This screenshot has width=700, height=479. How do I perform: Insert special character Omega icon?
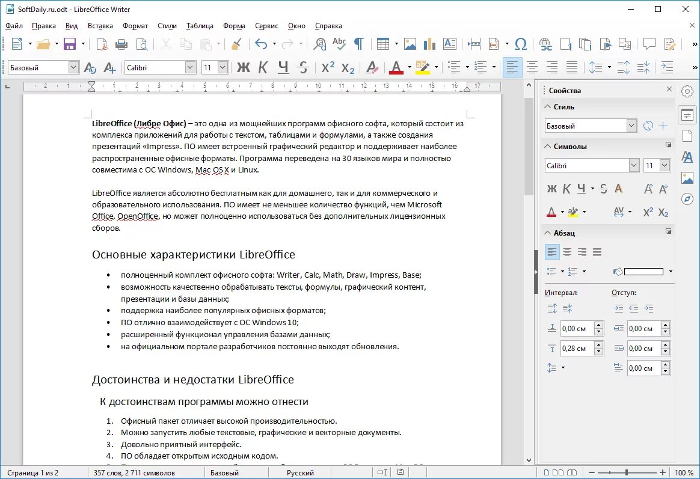coord(521,44)
